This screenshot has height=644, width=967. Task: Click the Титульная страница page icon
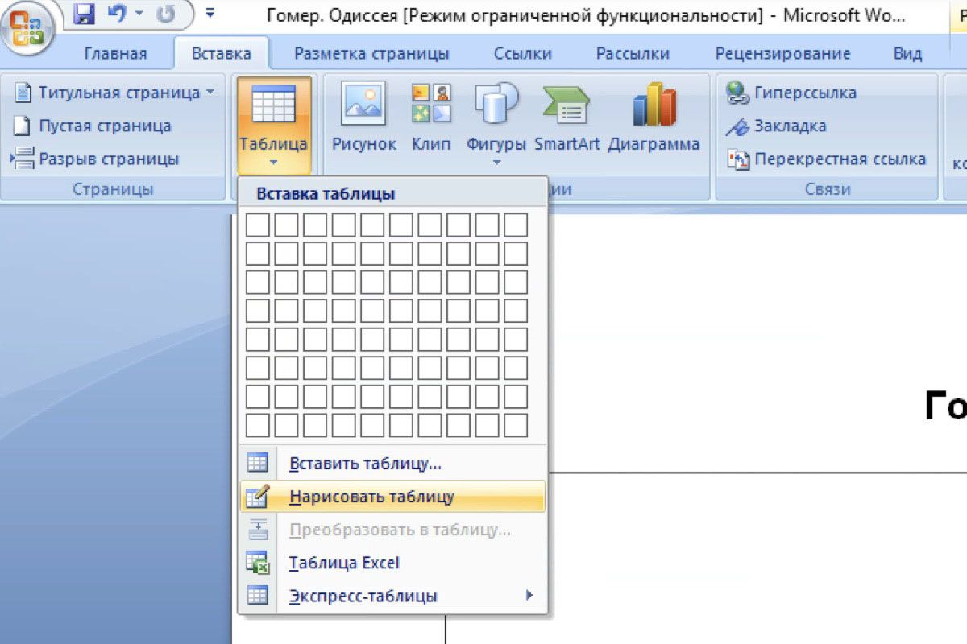click(23, 93)
